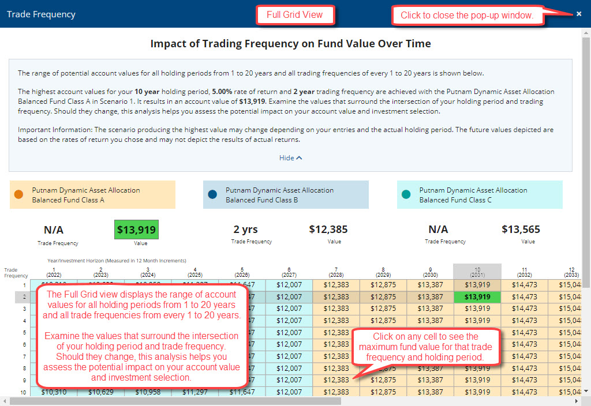Click the $12,385 value for Class B

334,229
